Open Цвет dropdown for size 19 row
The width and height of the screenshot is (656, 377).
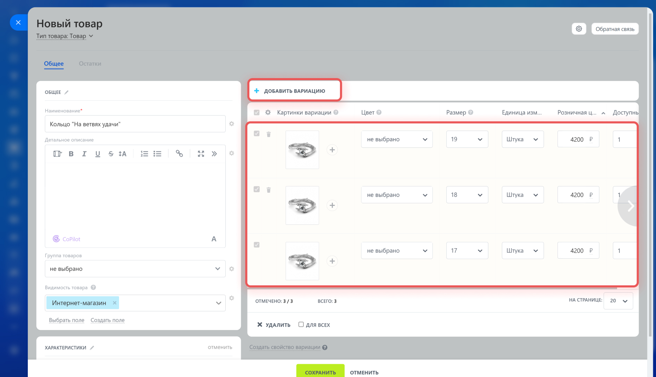[397, 139]
